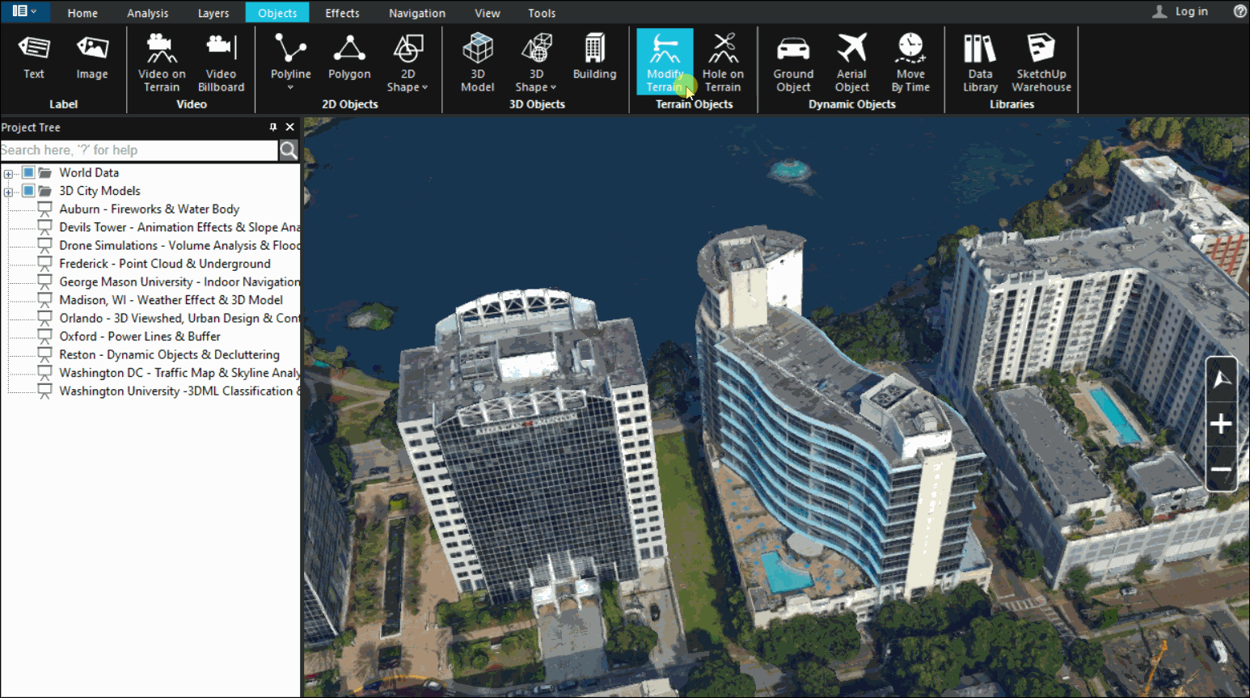This screenshot has height=698, width=1250.
Task: Click the Project Tree search field
Action: [139, 150]
